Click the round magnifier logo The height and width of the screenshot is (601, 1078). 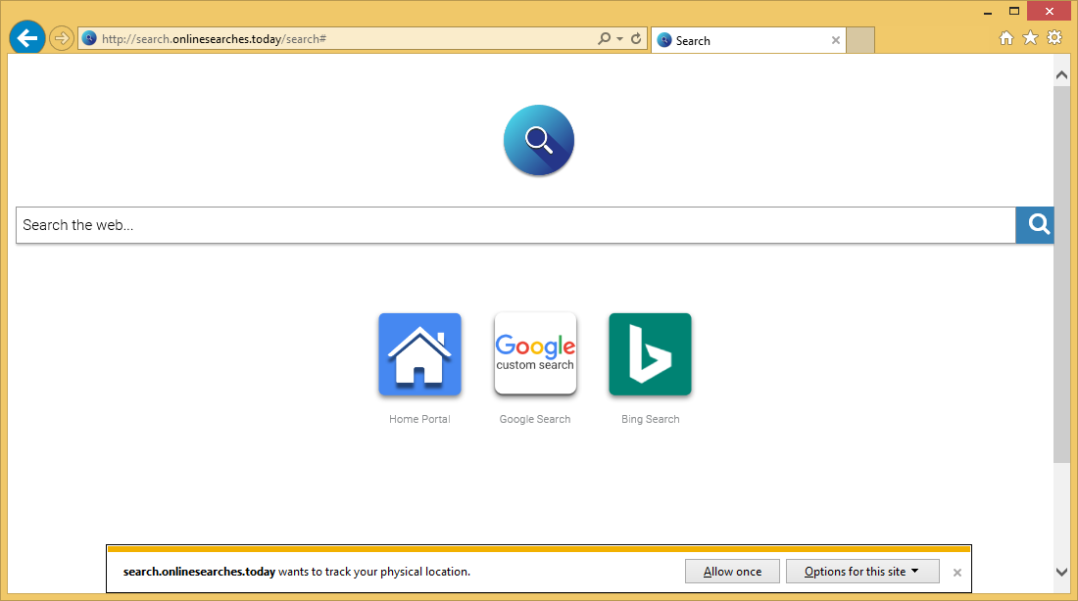(x=539, y=140)
